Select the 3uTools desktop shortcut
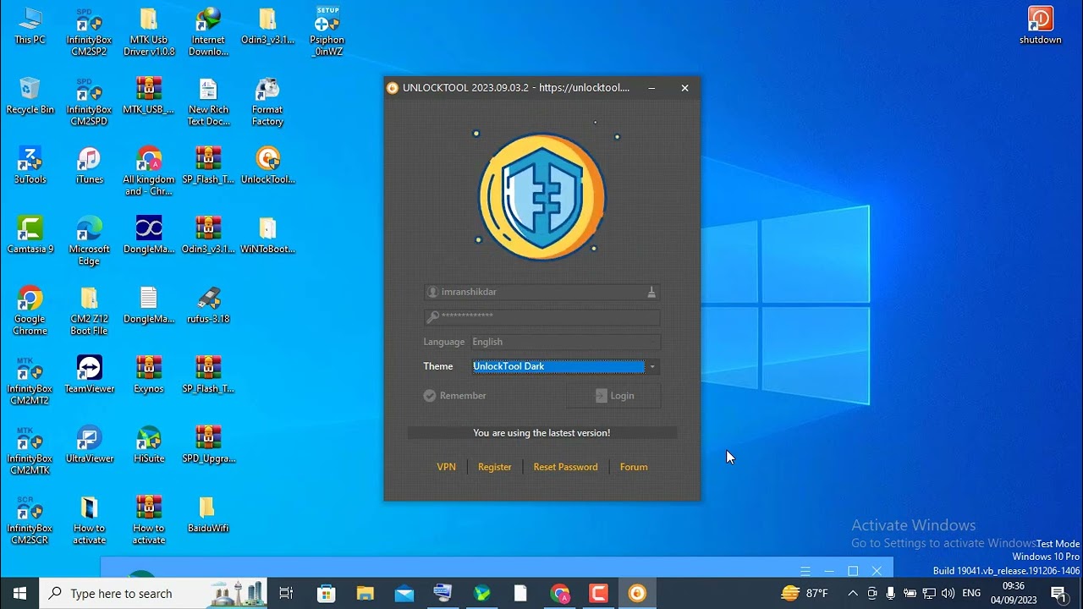 tap(30, 165)
